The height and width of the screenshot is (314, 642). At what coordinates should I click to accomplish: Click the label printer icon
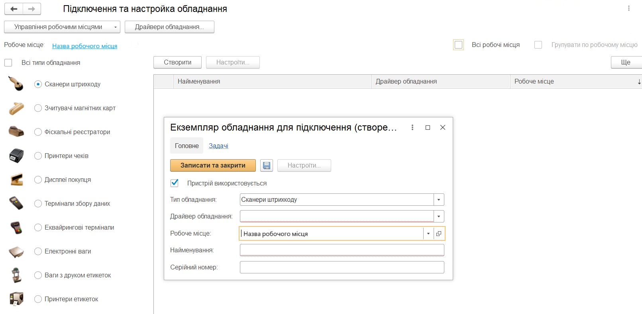pos(16,299)
